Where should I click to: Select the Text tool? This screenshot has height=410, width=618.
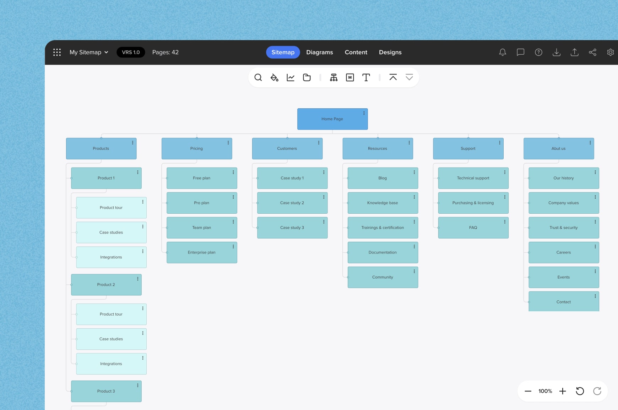click(366, 77)
